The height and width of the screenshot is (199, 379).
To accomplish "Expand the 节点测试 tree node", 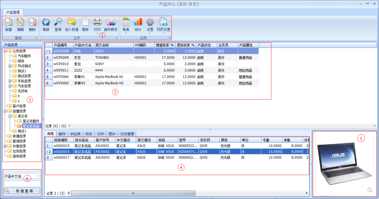I will click(10, 66).
